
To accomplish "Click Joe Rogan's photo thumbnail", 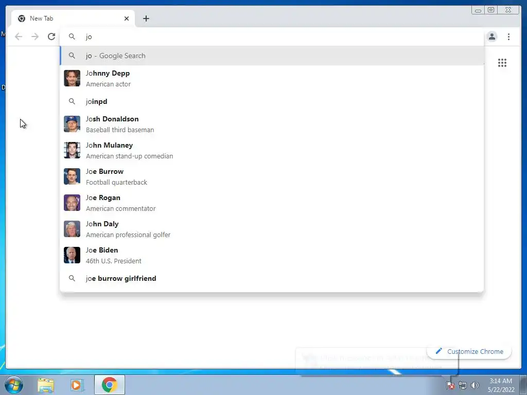I will pos(72,203).
